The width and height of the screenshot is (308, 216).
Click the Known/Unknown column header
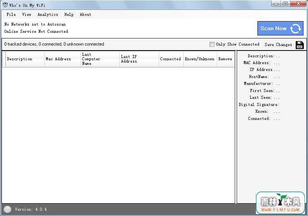tap(200, 59)
